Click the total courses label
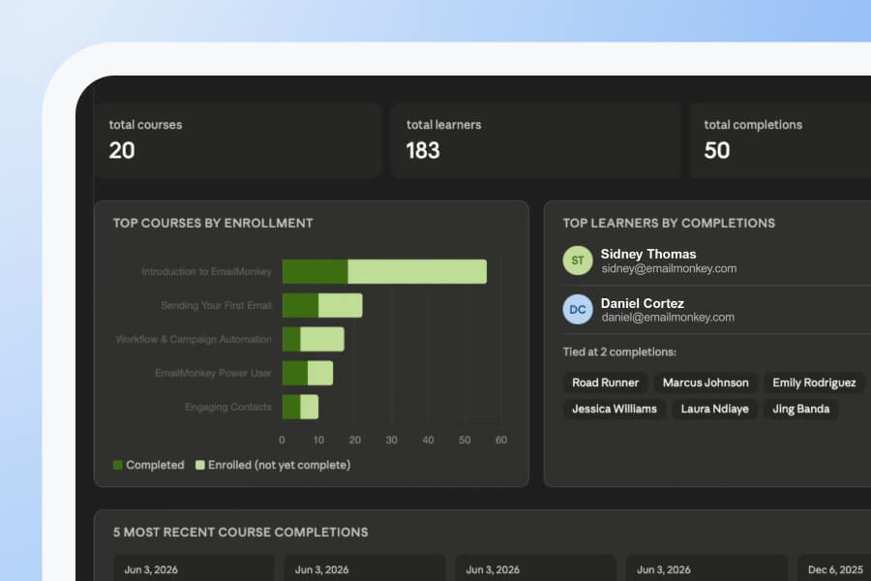This screenshot has height=581, width=871. point(145,125)
